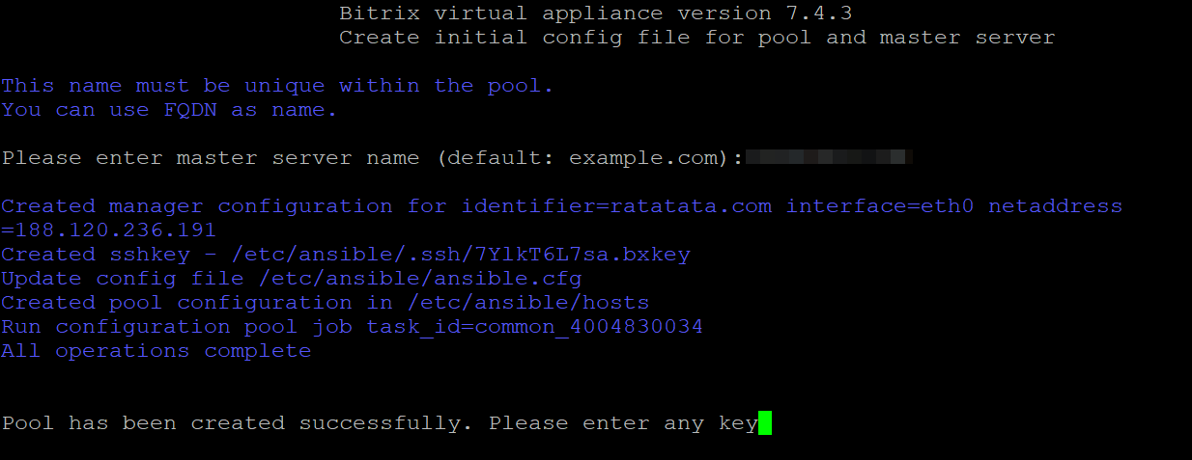Click the sshkey path /etc/ansible/.ssh/7YlkT6L7sa.bxkey
This screenshot has height=460, width=1192.
tap(460, 255)
